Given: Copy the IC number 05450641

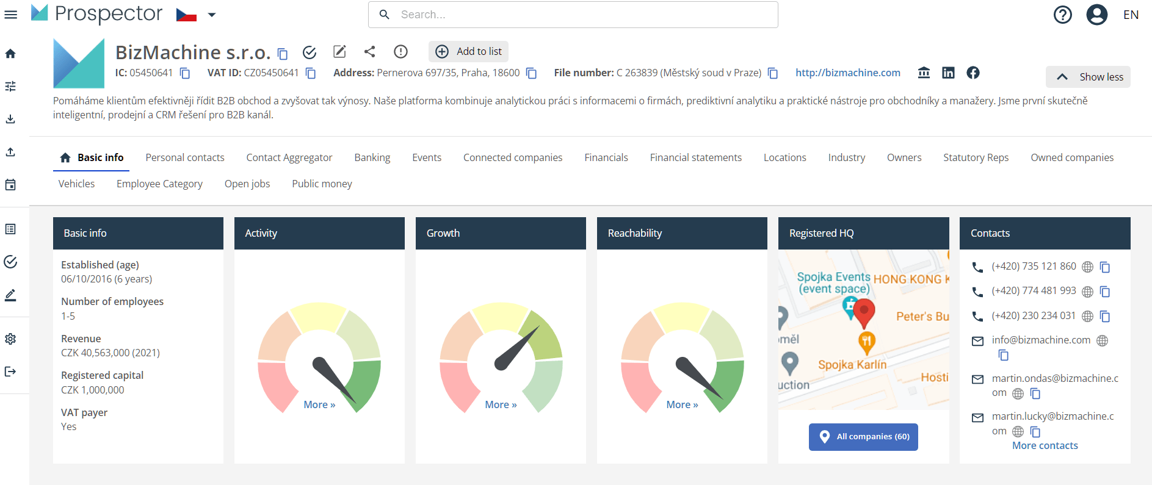Looking at the screenshot, I should pyautogui.click(x=185, y=73).
